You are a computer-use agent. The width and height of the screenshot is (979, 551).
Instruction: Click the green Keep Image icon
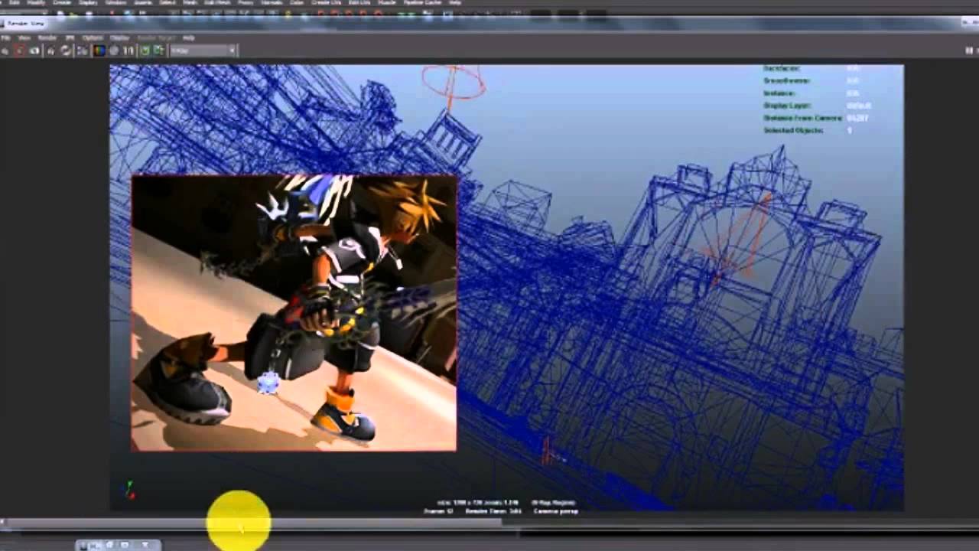click(145, 51)
